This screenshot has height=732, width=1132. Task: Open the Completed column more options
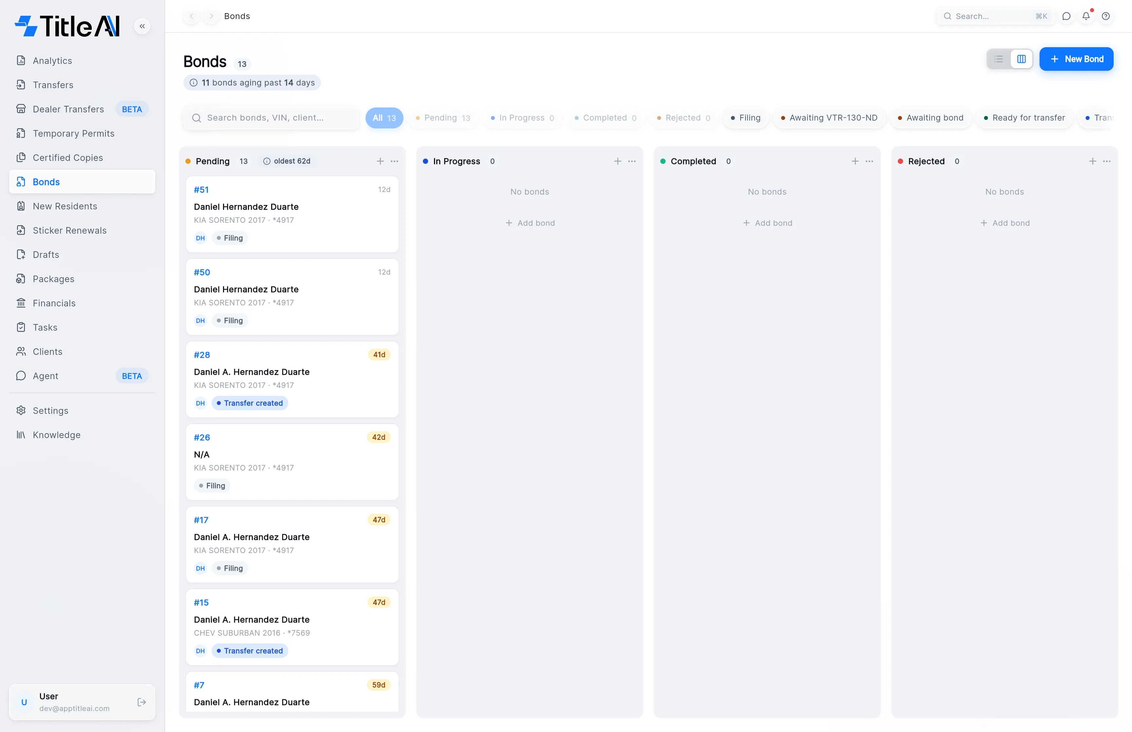[x=869, y=161]
